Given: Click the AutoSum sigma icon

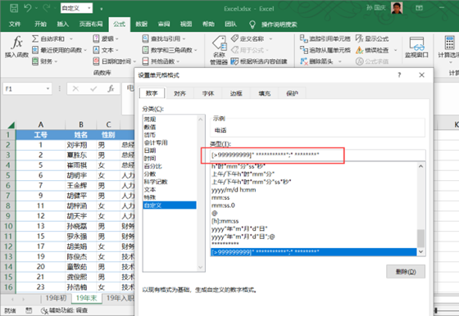Looking at the screenshot, I should 35,38.
